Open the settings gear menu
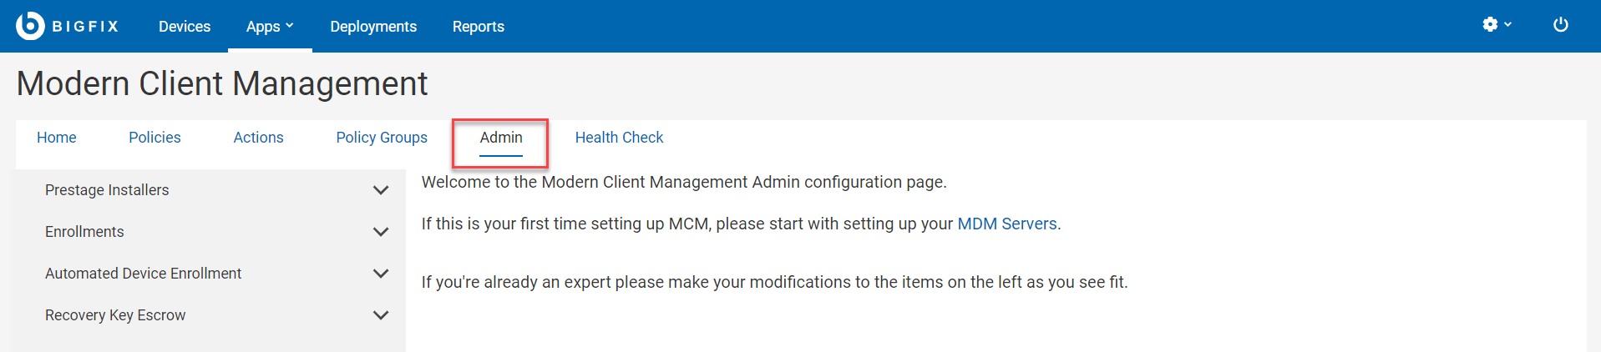The height and width of the screenshot is (352, 1601). pyautogui.click(x=1496, y=25)
